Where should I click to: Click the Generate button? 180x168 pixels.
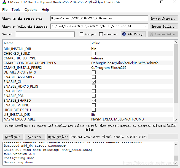tap(35, 137)
